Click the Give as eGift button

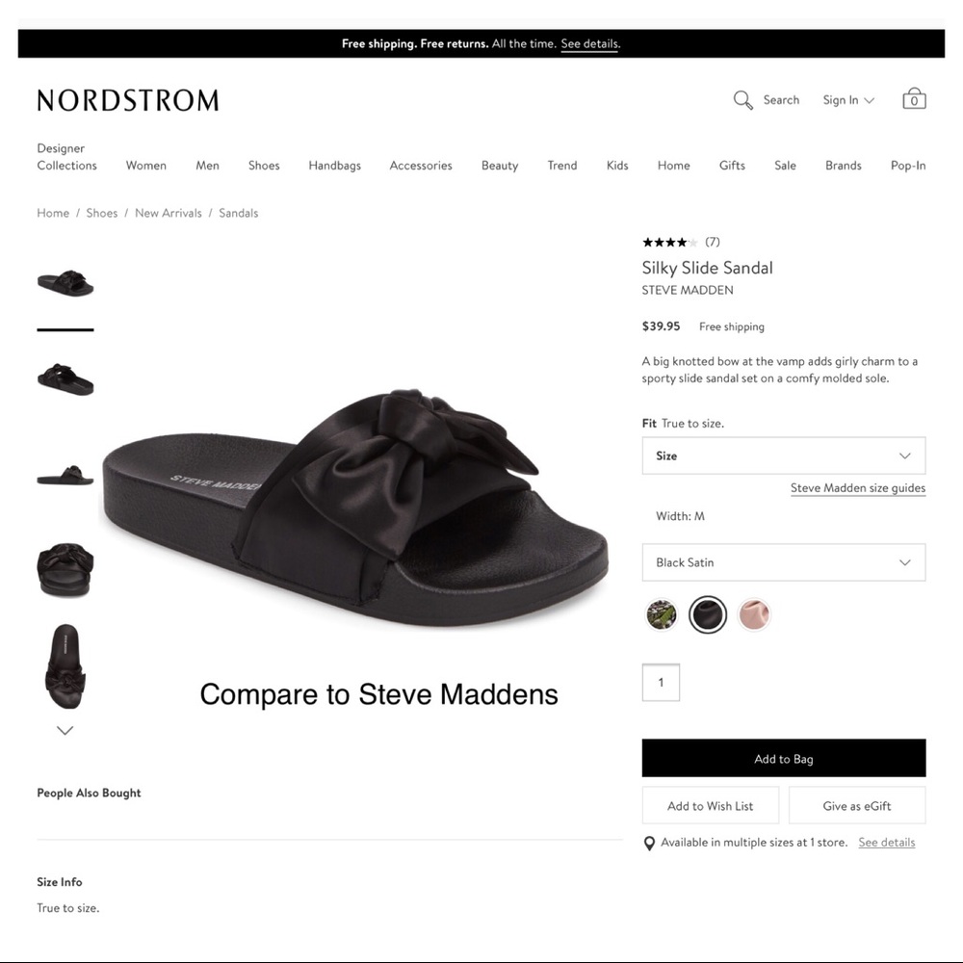[856, 806]
